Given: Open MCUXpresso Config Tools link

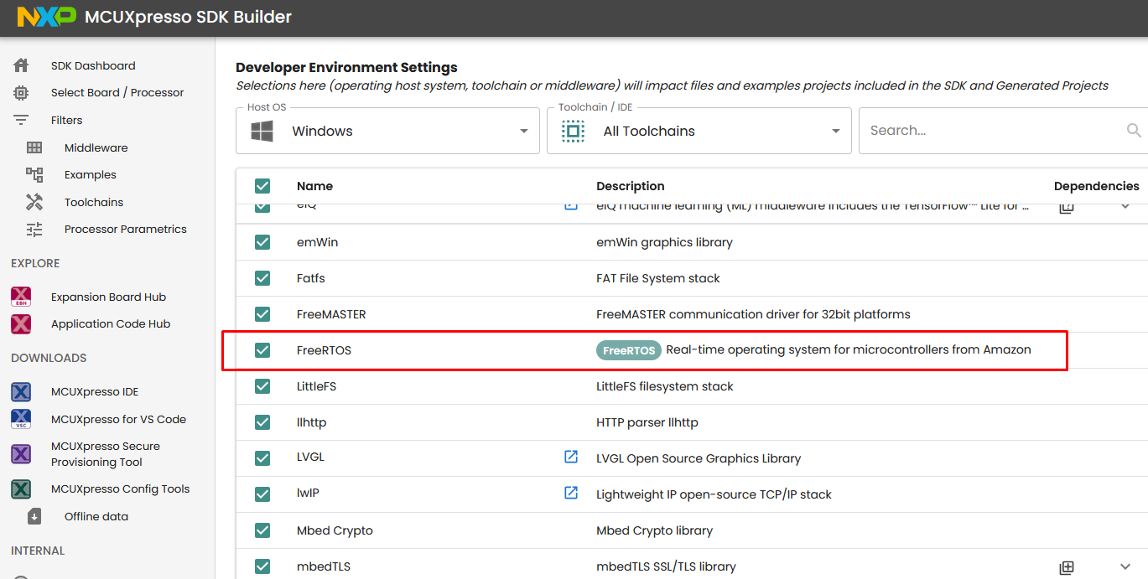Looking at the screenshot, I should [x=120, y=489].
